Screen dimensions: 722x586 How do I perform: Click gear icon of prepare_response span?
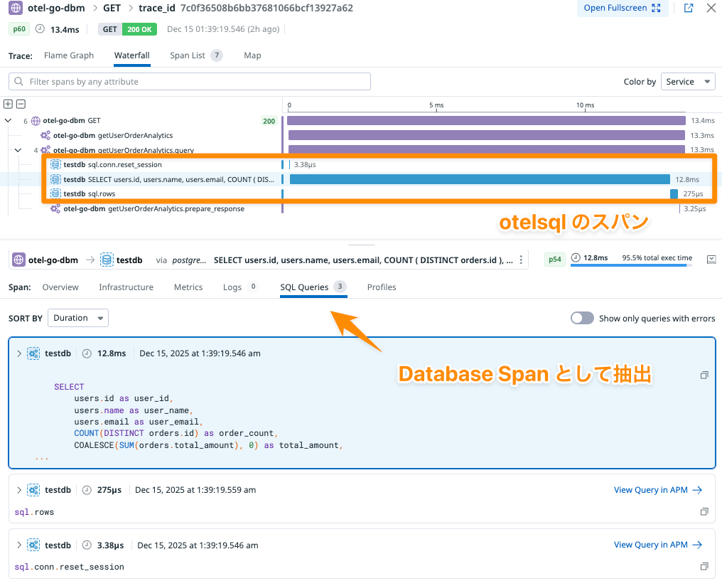click(55, 208)
